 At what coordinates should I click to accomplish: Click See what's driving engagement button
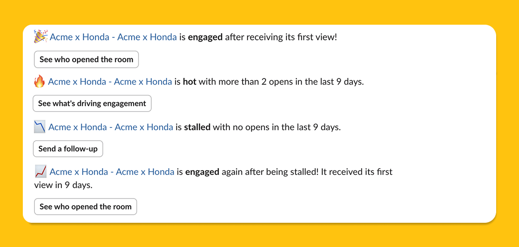[x=92, y=104]
